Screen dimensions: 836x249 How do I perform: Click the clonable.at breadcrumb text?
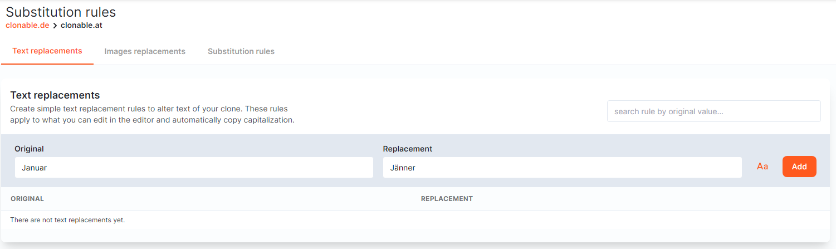81,26
